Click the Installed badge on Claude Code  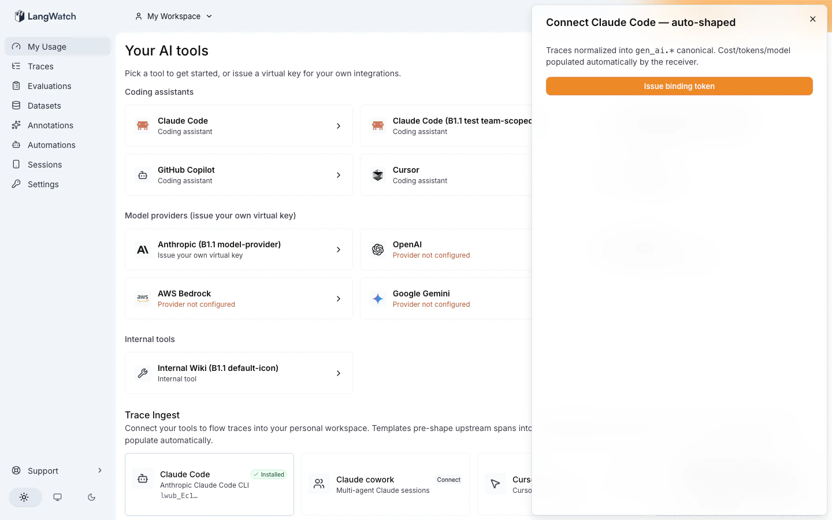(269, 474)
